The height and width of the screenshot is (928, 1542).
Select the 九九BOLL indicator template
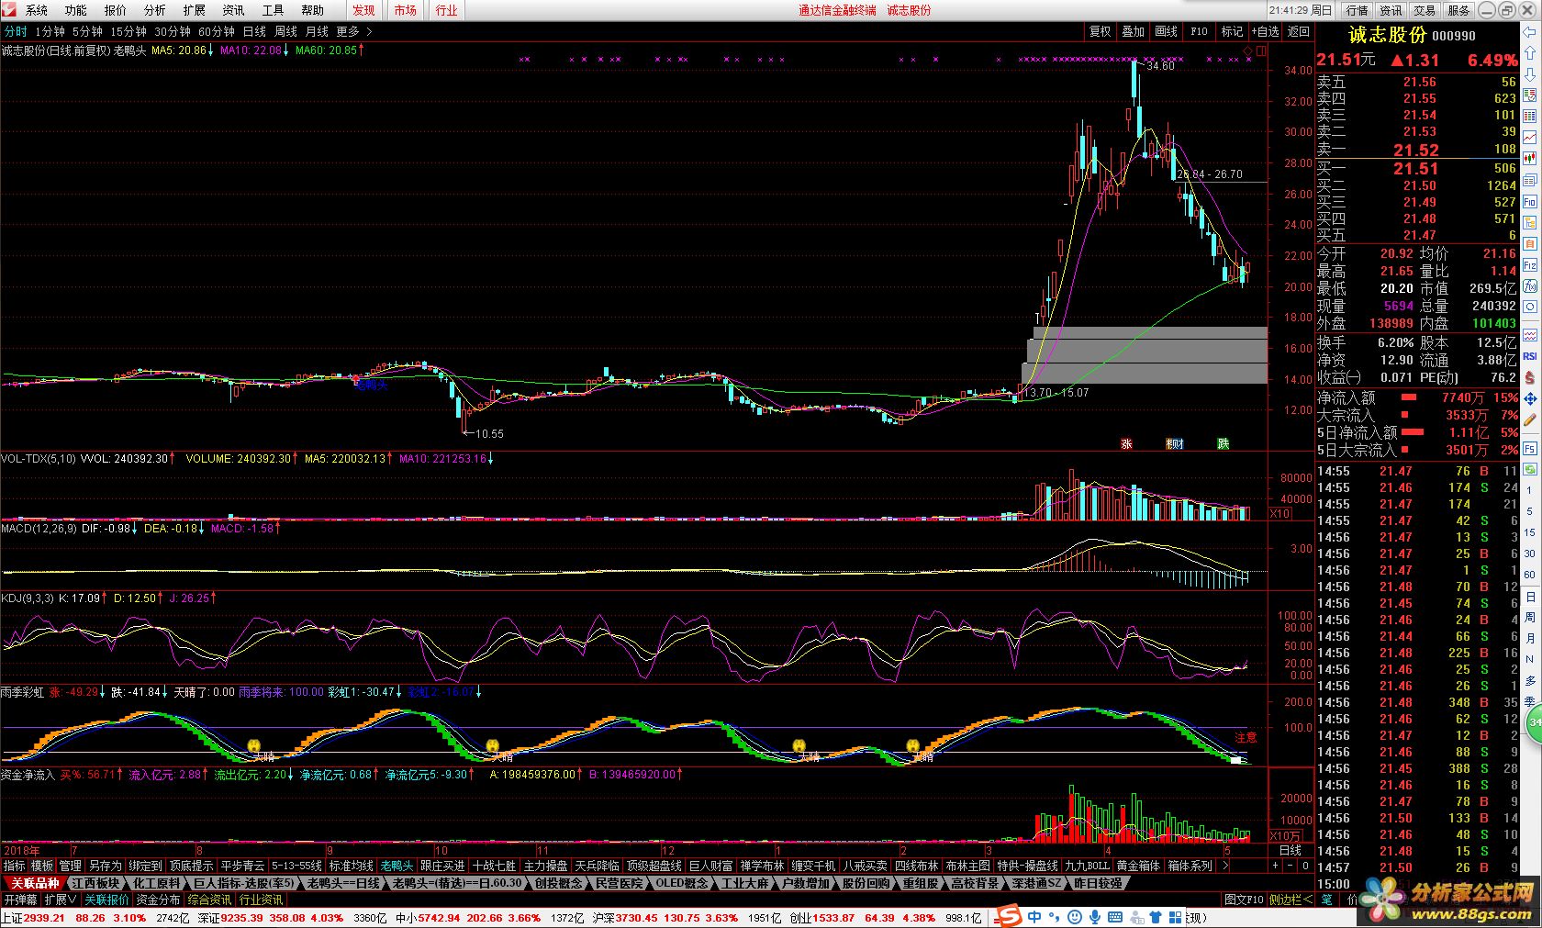tap(1088, 866)
